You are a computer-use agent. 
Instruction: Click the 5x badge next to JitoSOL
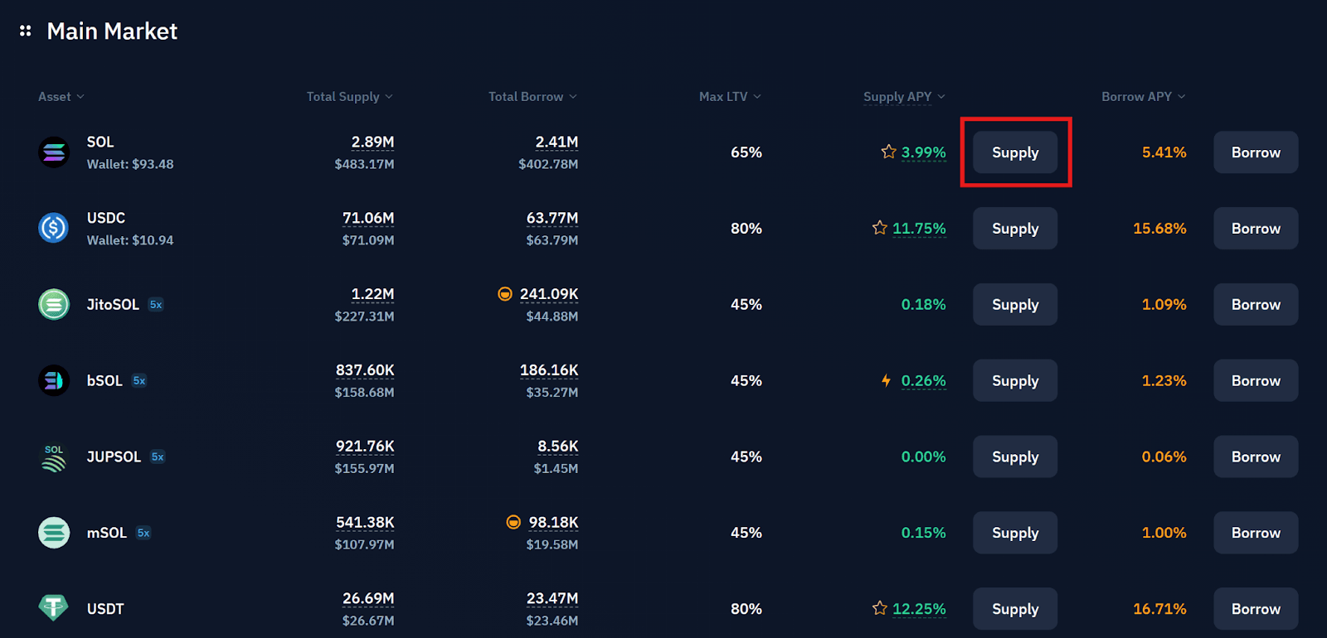(x=156, y=304)
